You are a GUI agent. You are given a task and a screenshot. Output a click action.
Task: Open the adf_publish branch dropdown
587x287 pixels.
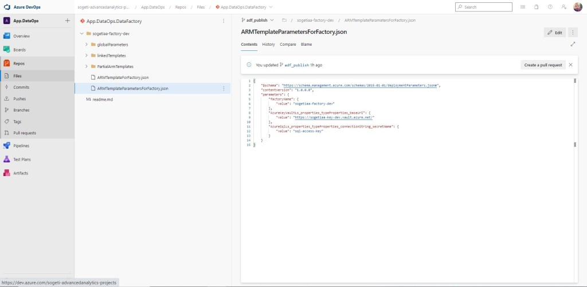pyautogui.click(x=257, y=20)
